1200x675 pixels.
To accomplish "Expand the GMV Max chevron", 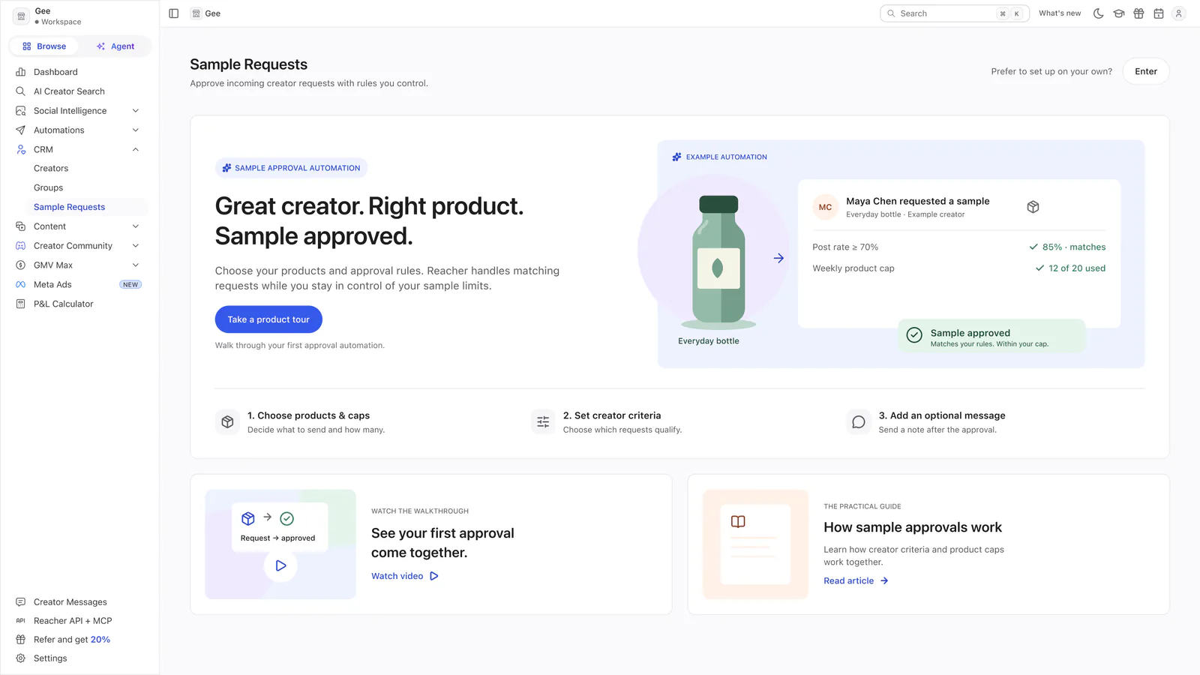I will point(136,265).
